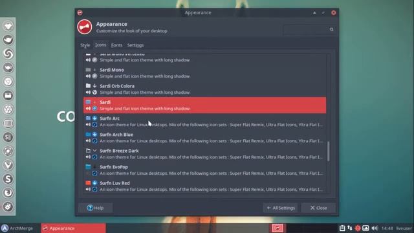The image size is (414, 233).
Task: Select the Icons tab
Action: point(101,45)
